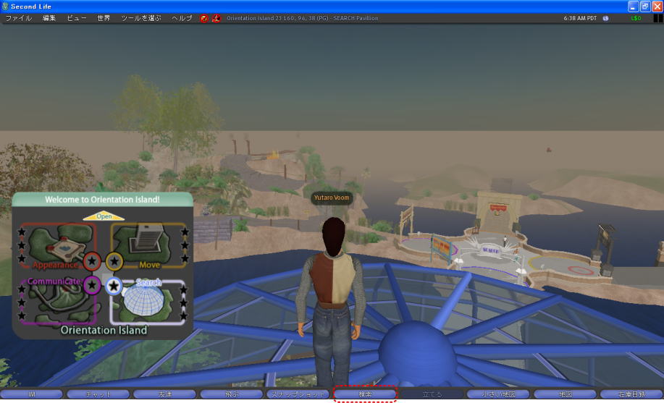
Task: Open the チャット chat bar
Action: click(x=98, y=394)
